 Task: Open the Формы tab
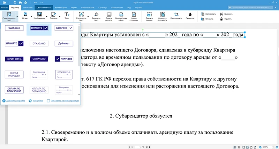74,8
